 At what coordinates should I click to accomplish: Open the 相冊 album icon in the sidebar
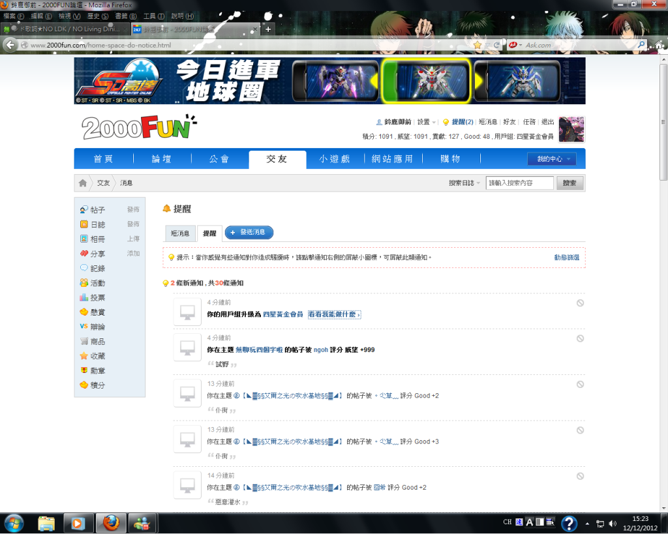(x=83, y=239)
